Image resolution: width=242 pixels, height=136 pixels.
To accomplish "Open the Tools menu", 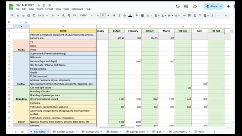I will pyautogui.click(x=66, y=9).
